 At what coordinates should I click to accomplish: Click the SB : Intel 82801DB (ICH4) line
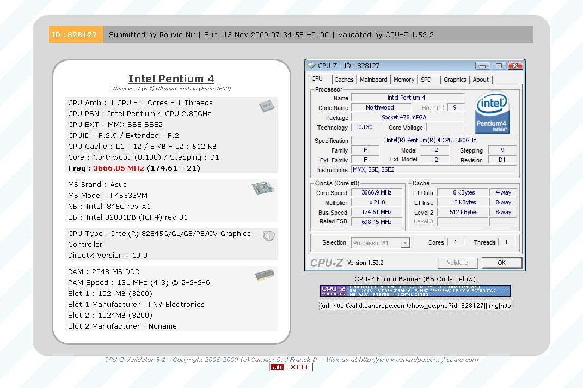(x=128, y=217)
